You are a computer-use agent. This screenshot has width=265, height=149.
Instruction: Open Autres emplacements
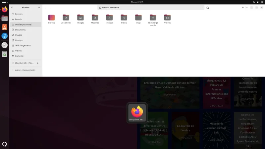click(x=26, y=70)
